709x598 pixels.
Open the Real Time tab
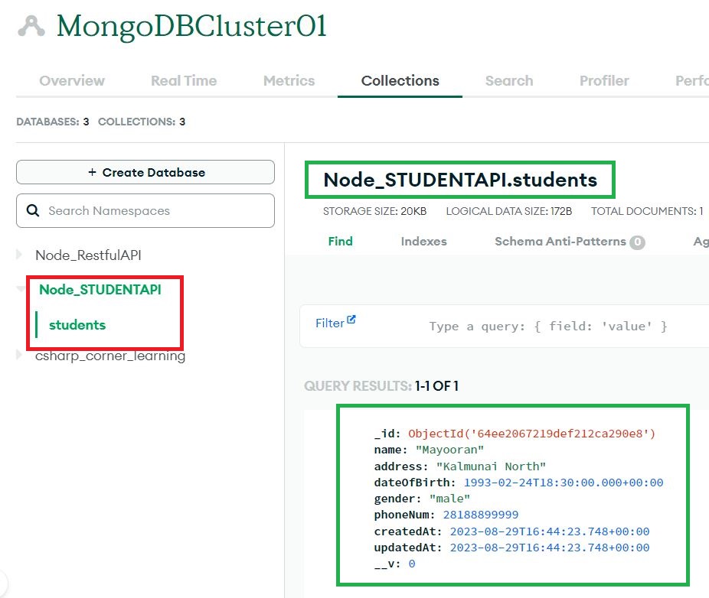pyautogui.click(x=184, y=81)
